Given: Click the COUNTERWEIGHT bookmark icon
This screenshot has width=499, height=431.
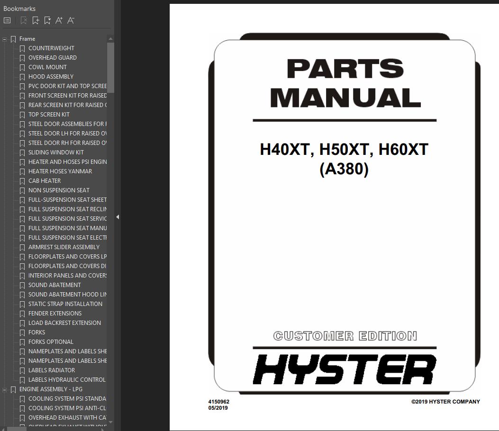Looking at the screenshot, I should [22, 49].
